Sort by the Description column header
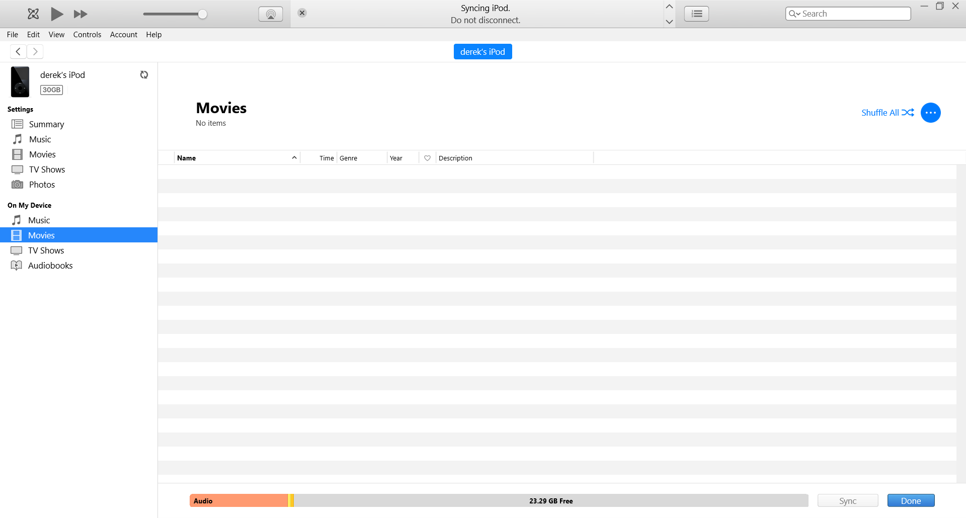The height and width of the screenshot is (518, 966). pyautogui.click(x=515, y=158)
